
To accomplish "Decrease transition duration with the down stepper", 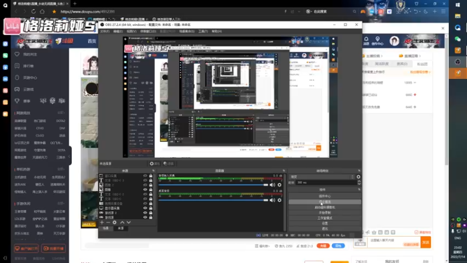I will coord(359,184).
